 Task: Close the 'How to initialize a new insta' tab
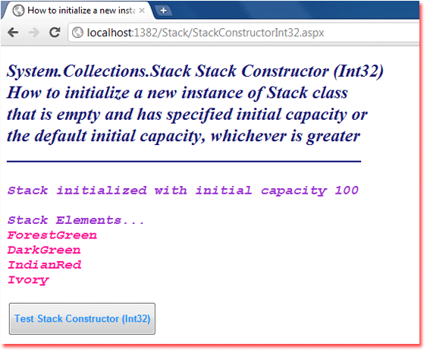142,11
